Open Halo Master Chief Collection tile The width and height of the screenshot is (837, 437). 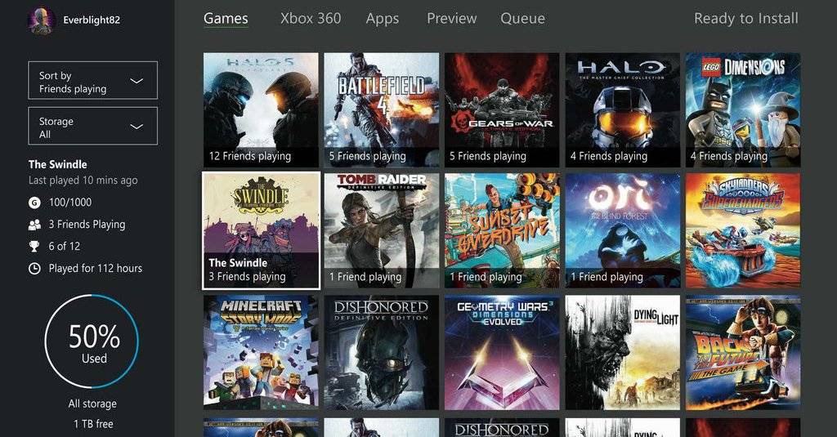(x=622, y=110)
